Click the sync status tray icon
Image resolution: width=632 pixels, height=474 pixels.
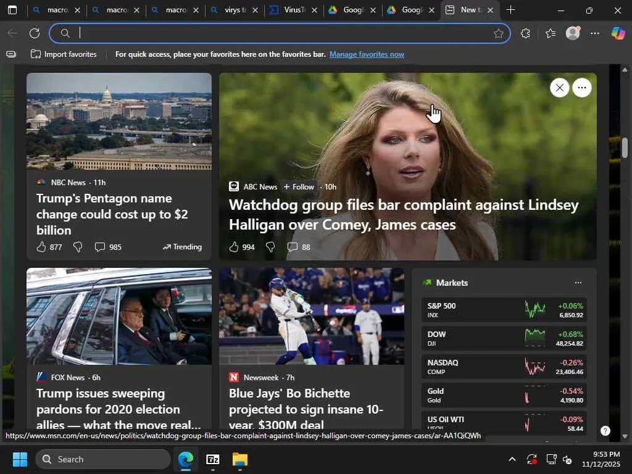531,459
